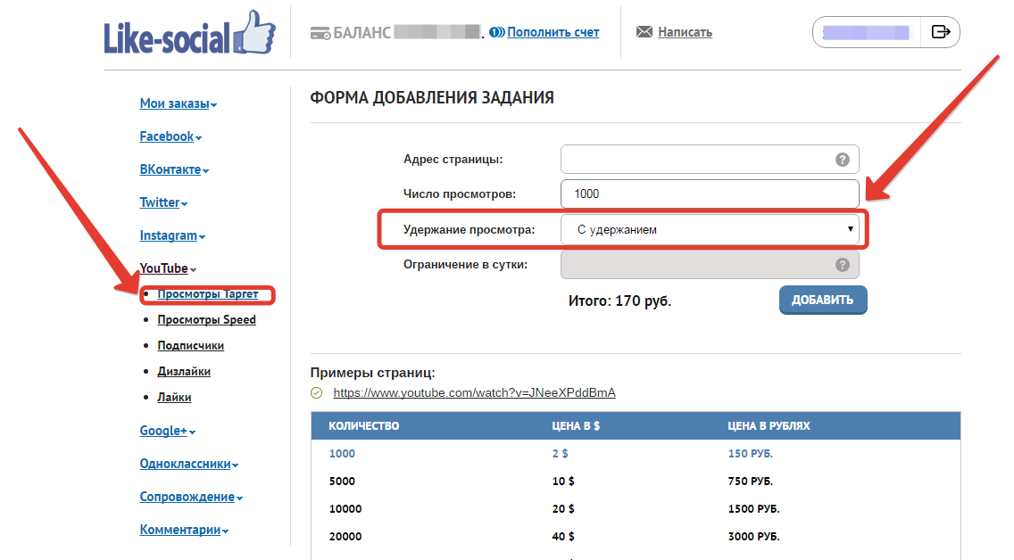Expand the Сопровождение menu
1014x560 pixels.
tap(191, 497)
